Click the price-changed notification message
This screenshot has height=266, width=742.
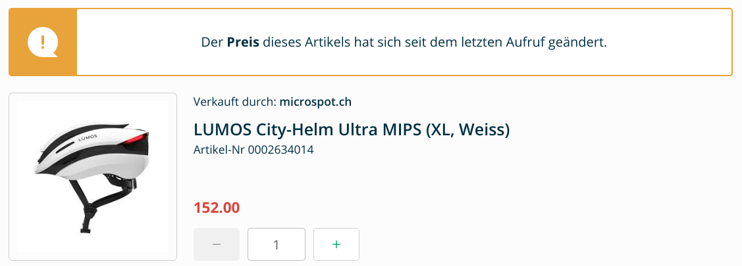[404, 43]
